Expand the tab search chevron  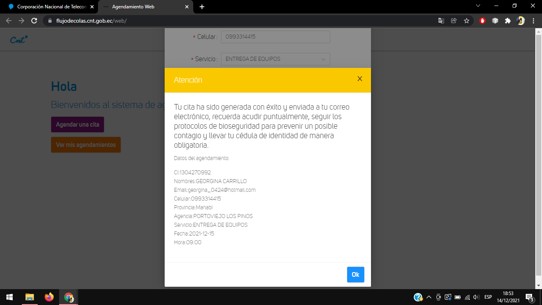tap(478, 6)
